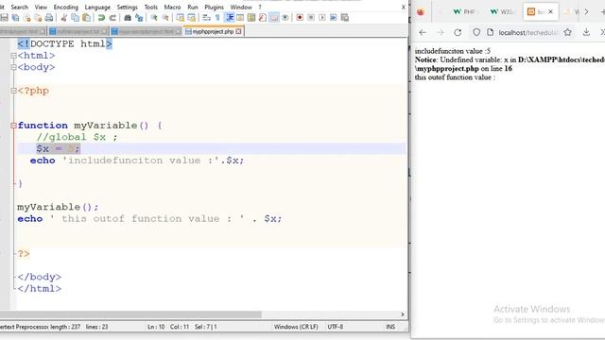Open the Search menu

tap(19, 7)
